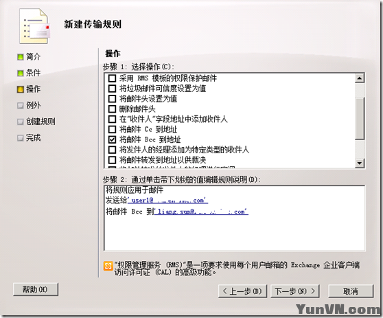Go back with 上一步(B) button
383x318 pixels.
pyautogui.click(x=242, y=291)
